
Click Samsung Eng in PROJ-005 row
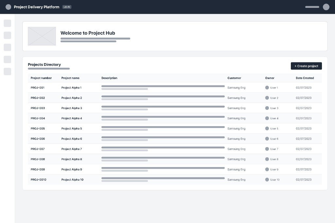point(237,129)
